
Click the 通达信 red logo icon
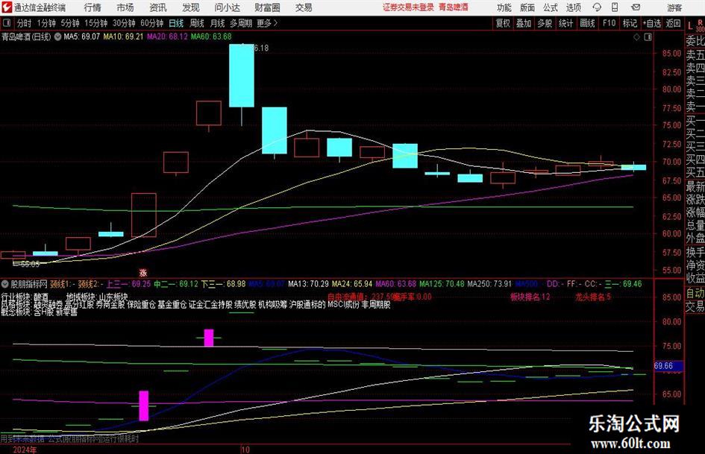(6, 7)
